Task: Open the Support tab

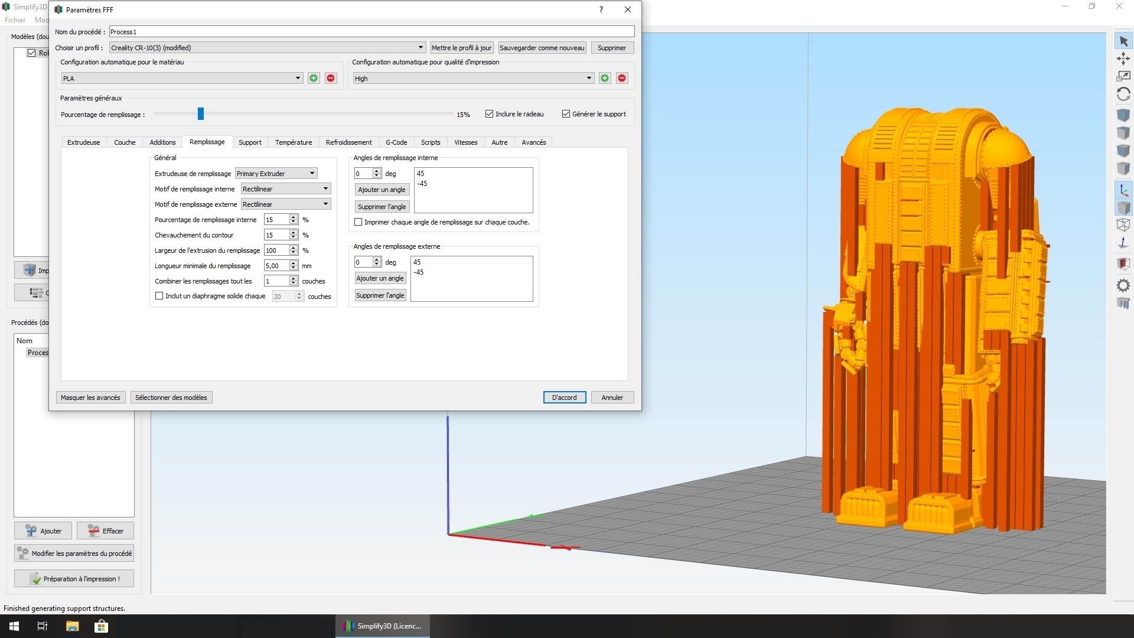Action: coord(250,142)
